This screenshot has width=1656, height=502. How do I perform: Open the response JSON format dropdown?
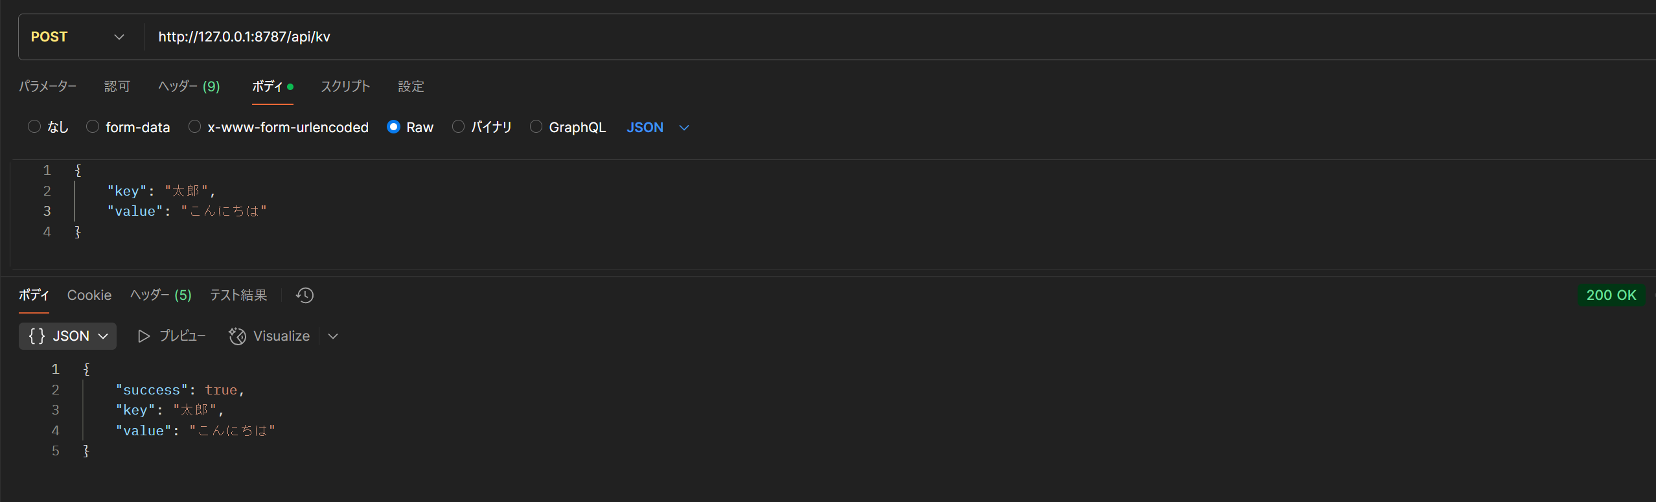[67, 336]
